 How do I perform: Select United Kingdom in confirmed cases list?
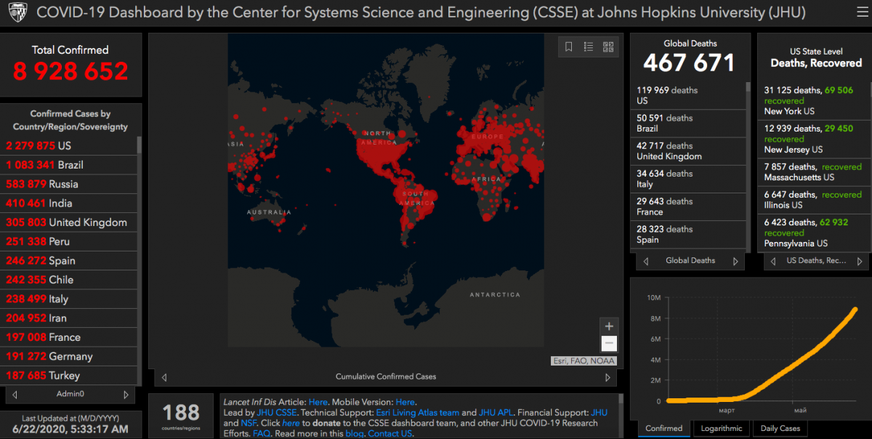pyautogui.click(x=68, y=222)
